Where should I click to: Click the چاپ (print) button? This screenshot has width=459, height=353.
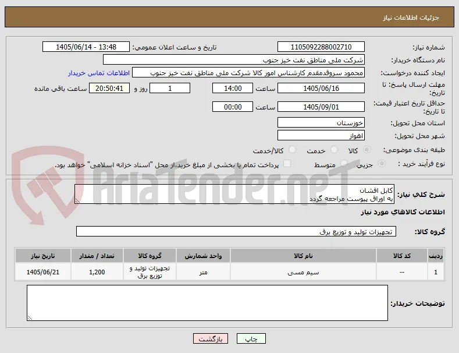click(x=251, y=339)
